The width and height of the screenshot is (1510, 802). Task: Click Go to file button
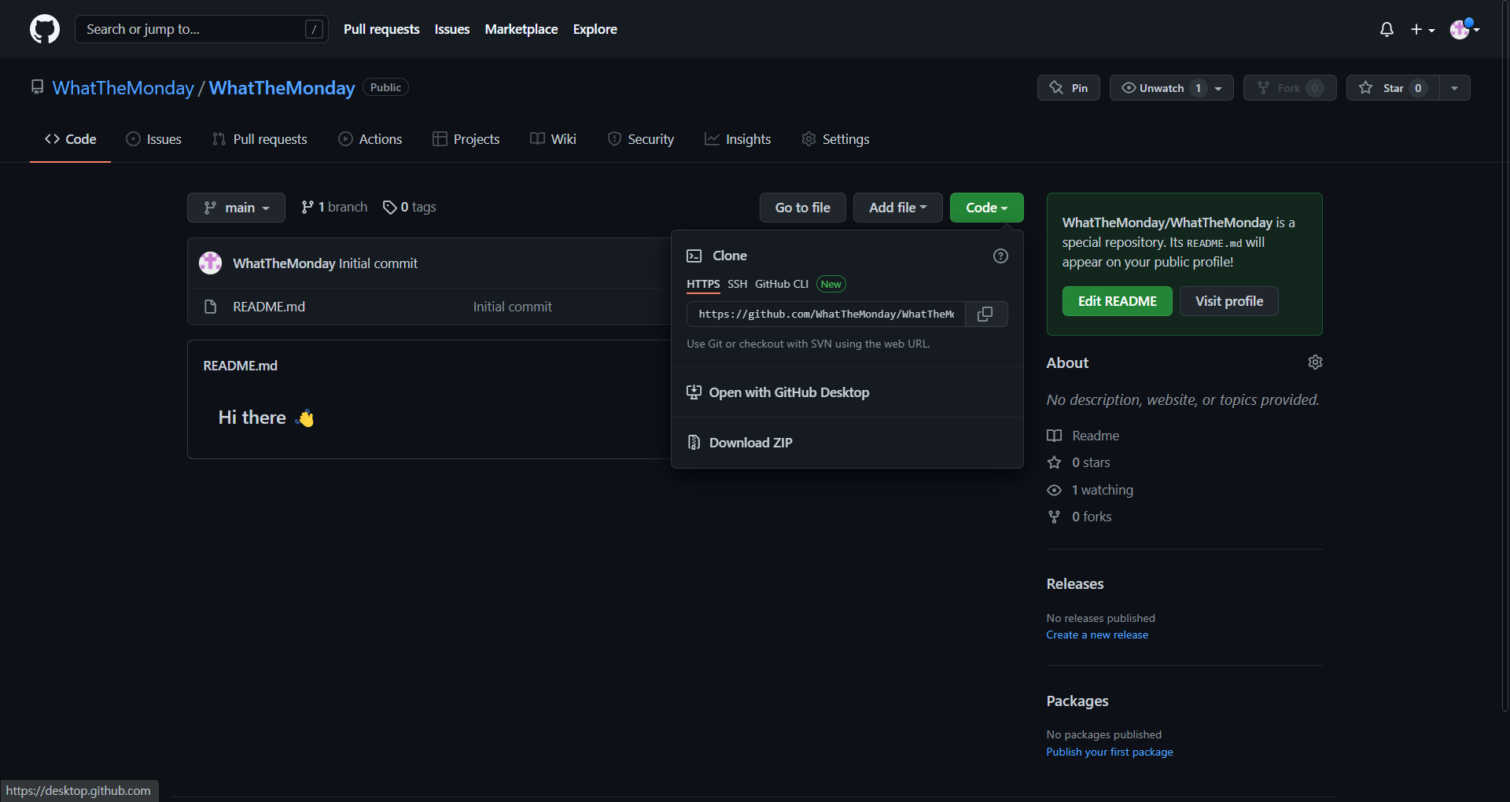(802, 208)
